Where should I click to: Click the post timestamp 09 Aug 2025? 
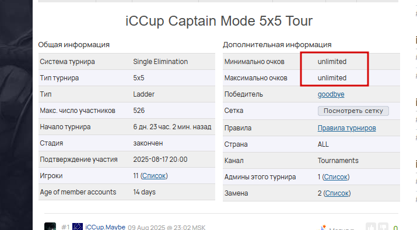[x=166, y=228]
